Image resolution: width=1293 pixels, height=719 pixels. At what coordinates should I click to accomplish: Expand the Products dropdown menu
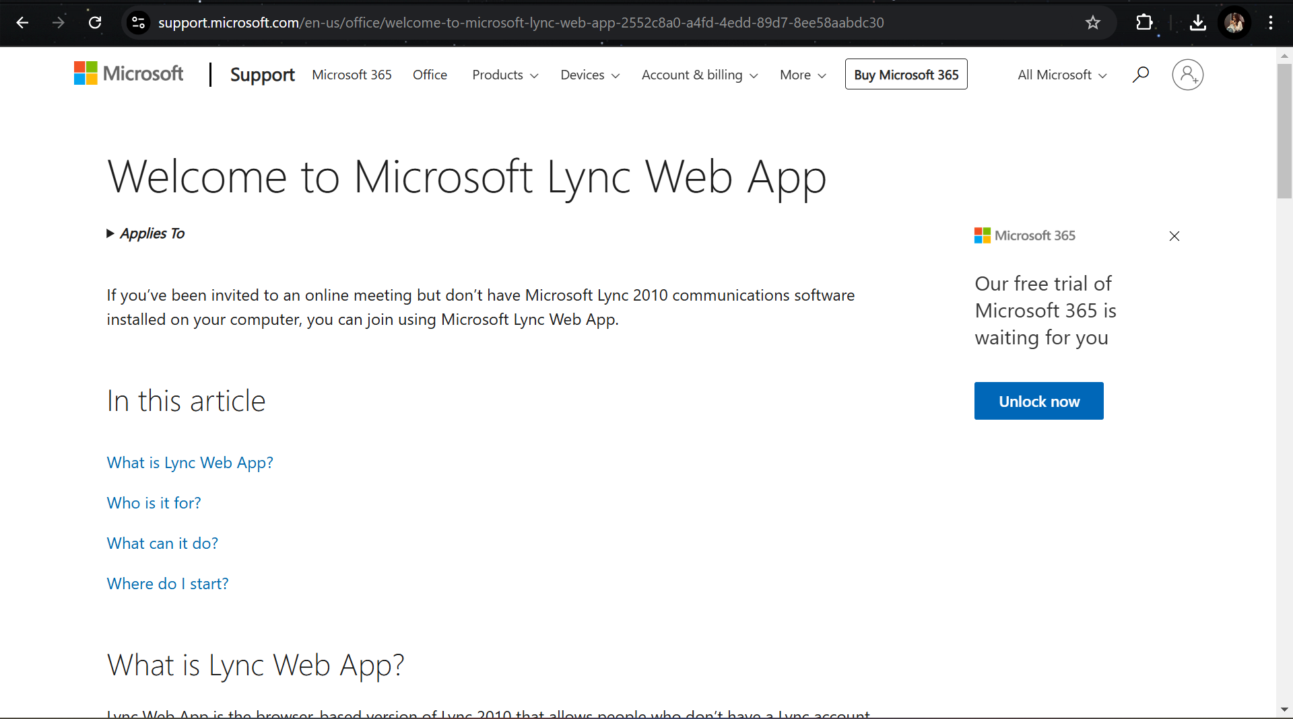point(505,75)
